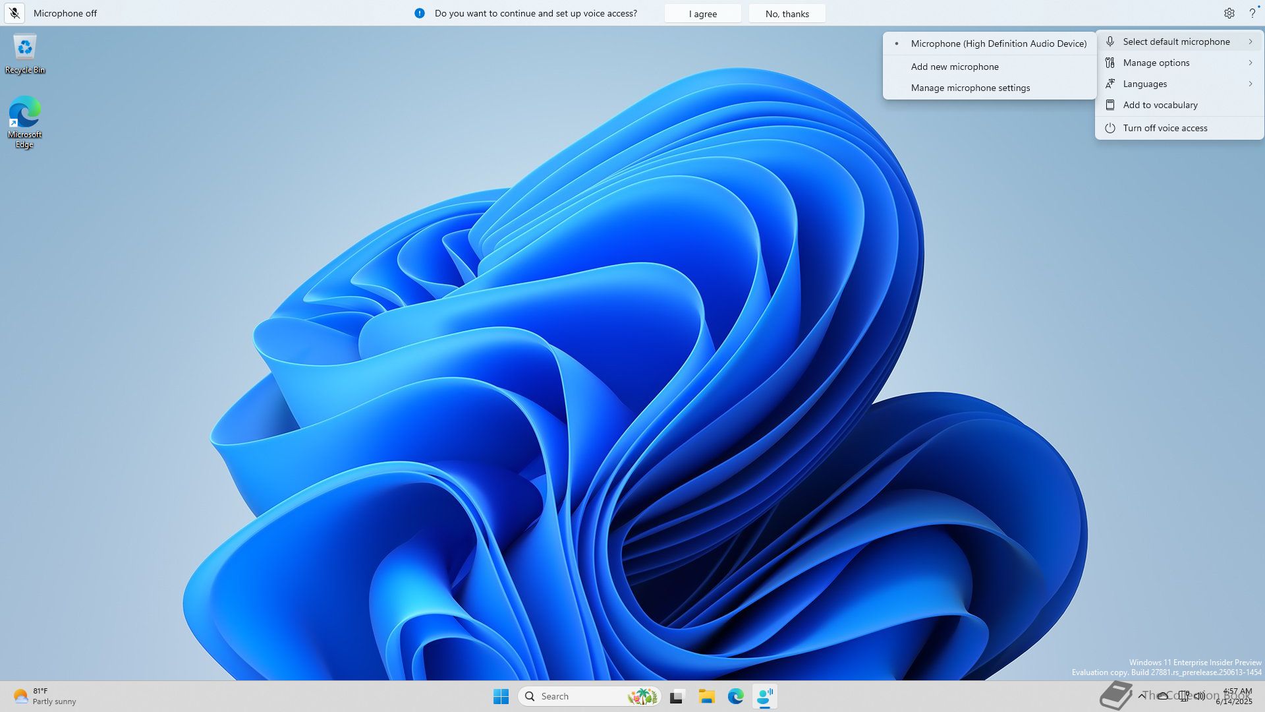Image resolution: width=1265 pixels, height=712 pixels.
Task: Toggle the voice access microphone button
Action: tap(14, 13)
